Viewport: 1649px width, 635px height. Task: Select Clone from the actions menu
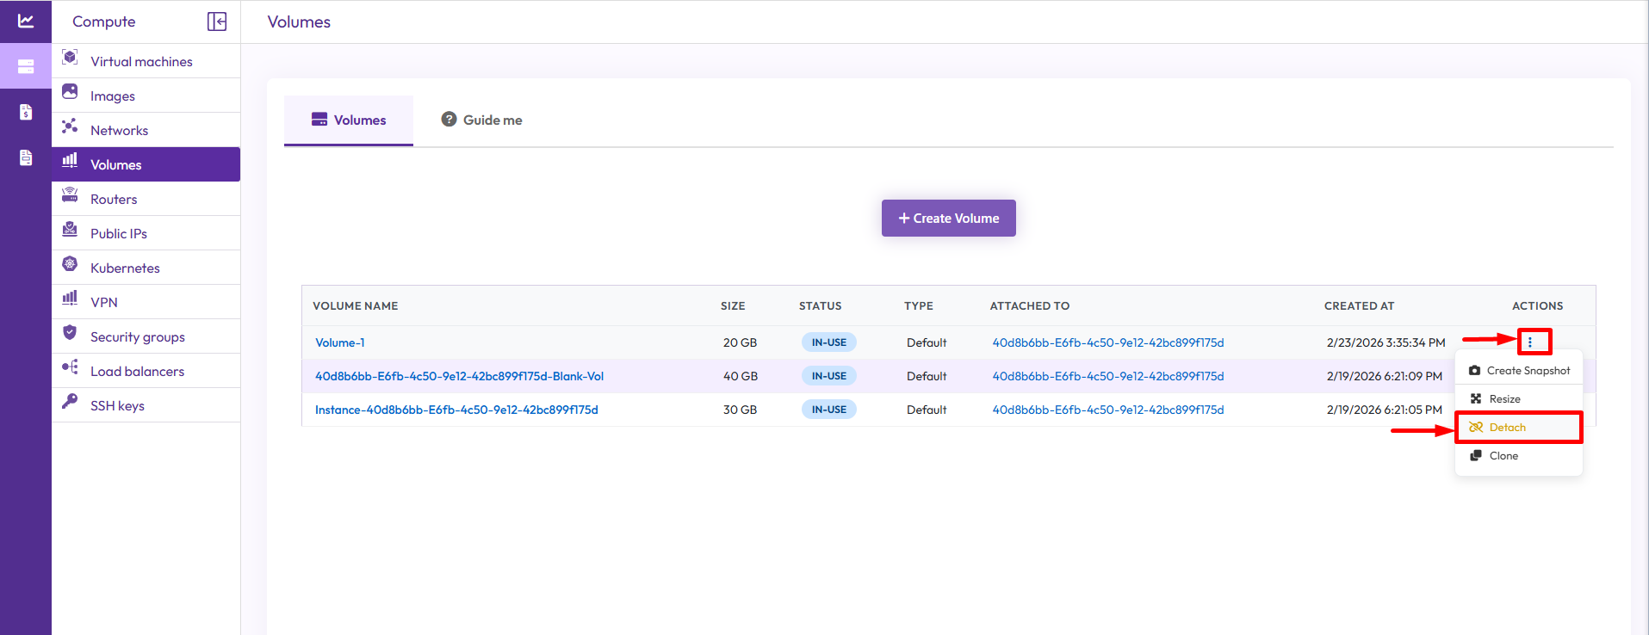[1503, 456]
